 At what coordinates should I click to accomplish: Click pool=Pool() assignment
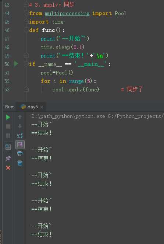click(57, 73)
